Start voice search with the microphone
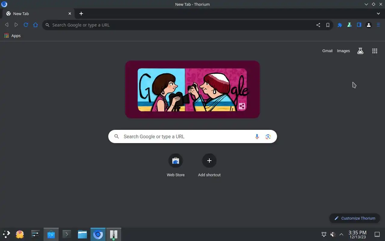Image resolution: width=385 pixels, height=241 pixels. [x=257, y=136]
